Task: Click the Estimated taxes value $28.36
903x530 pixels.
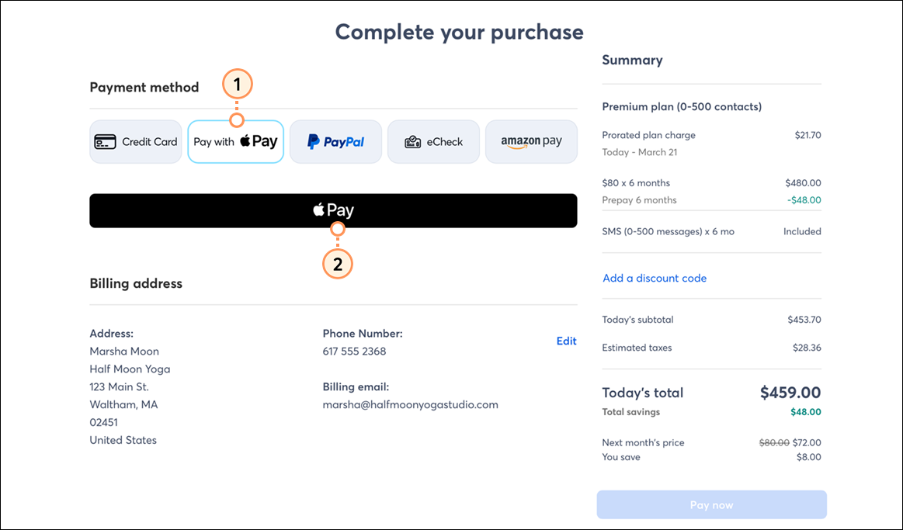Action: tap(807, 348)
